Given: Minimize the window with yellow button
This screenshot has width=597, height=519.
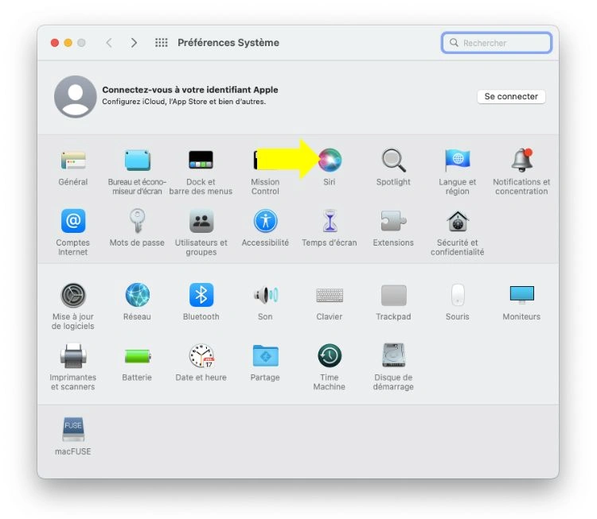Looking at the screenshot, I should 68,43.
